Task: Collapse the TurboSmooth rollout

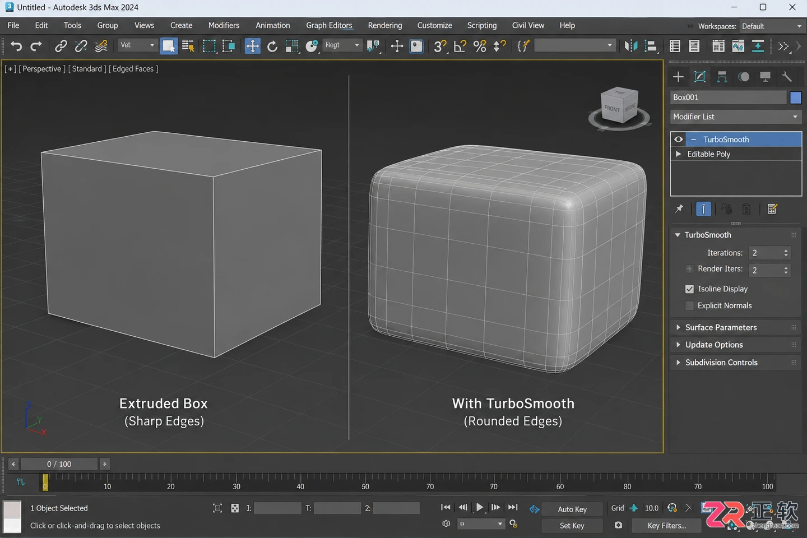Action: pos(736,235)
